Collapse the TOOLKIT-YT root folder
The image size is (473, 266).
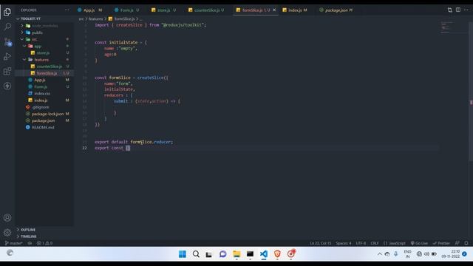point(18,18)
